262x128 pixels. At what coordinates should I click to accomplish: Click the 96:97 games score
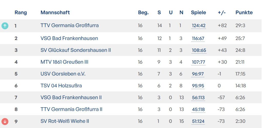point(198,74)
